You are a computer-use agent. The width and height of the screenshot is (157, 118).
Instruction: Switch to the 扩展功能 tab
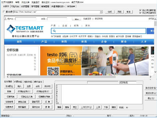coord(18,82)
